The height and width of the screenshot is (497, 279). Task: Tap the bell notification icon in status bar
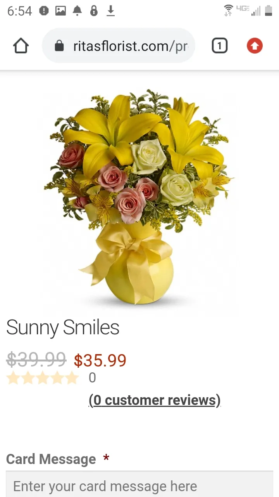tap(77, 11)
